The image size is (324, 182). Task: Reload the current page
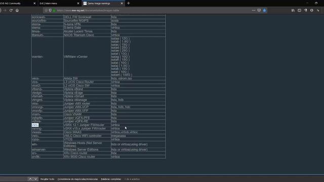click(11, 10)
